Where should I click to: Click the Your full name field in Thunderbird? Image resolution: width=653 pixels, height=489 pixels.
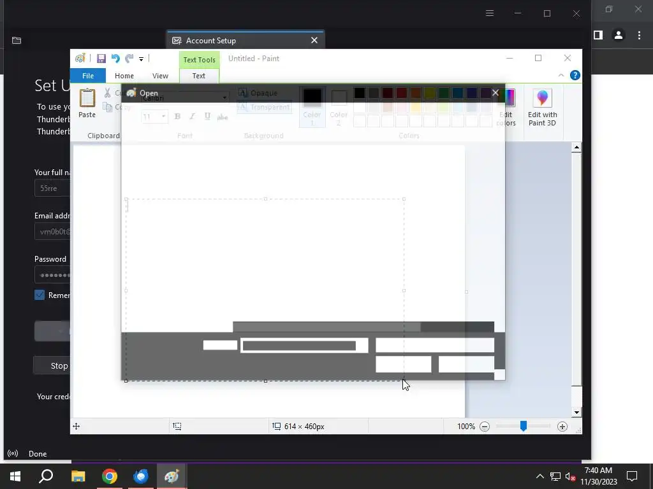[52, 188]
